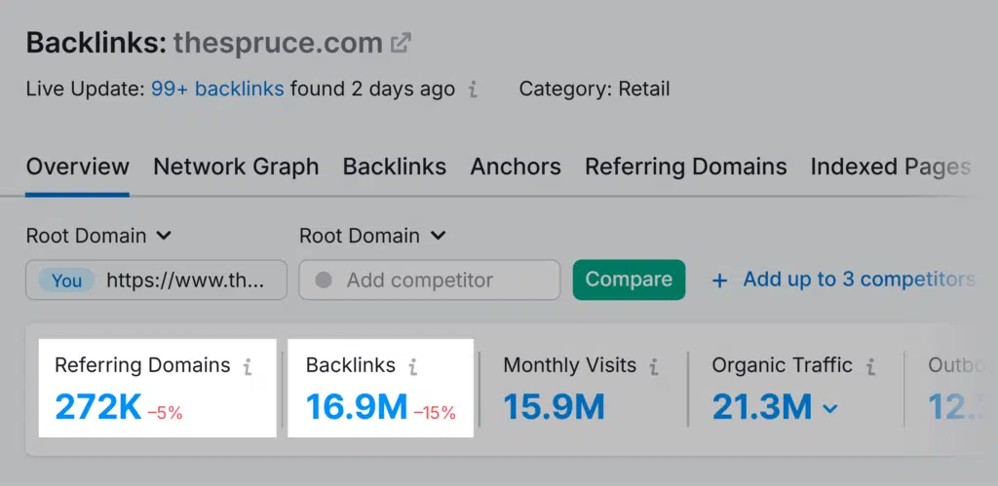Expand Root Domain dropdown above your URL field
Screen dimensions: 998x486
coord(98,236)
